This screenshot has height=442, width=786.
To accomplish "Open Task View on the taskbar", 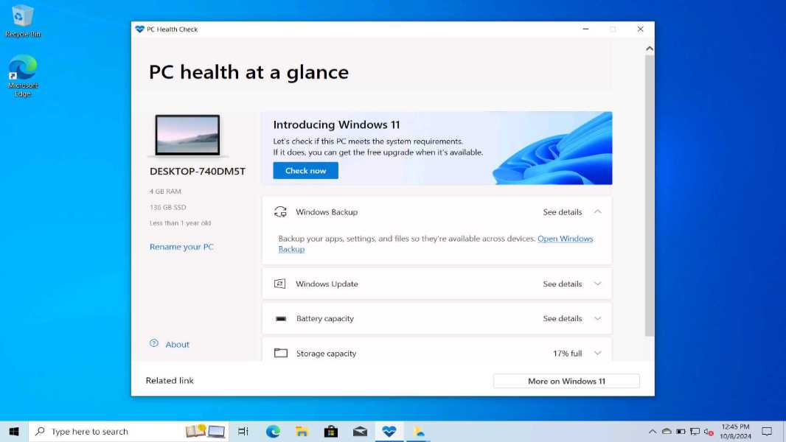I will point(243,432).
